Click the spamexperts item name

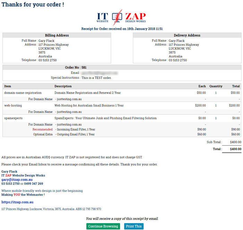click(14, 118)
